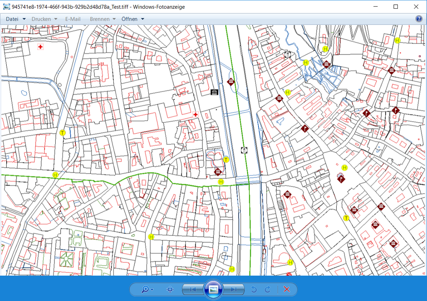Open help via the blue question mark icon
427x301 pixels.
(418, 19)
